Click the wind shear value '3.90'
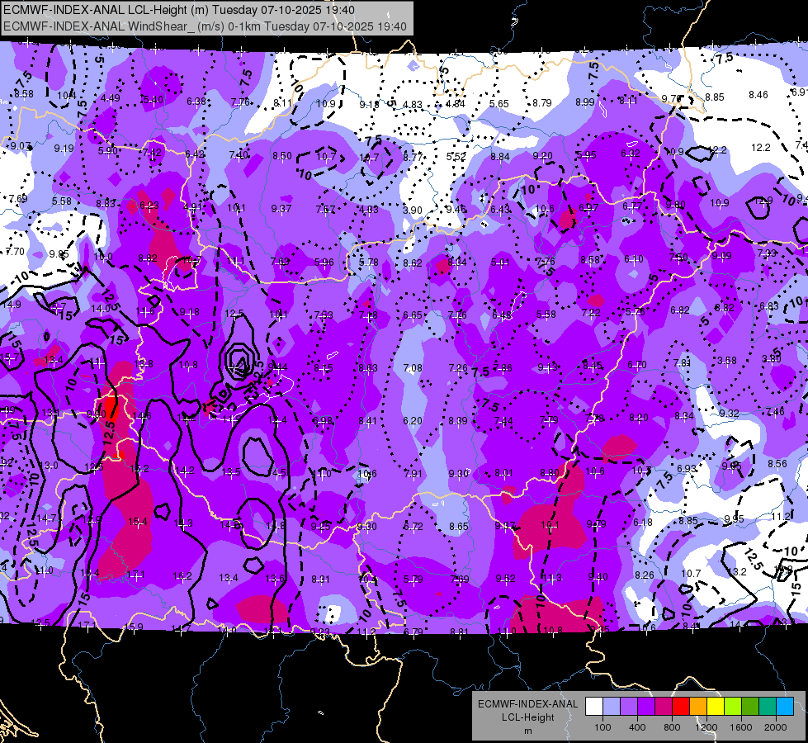Screen dimensions: 808x743 412,210
